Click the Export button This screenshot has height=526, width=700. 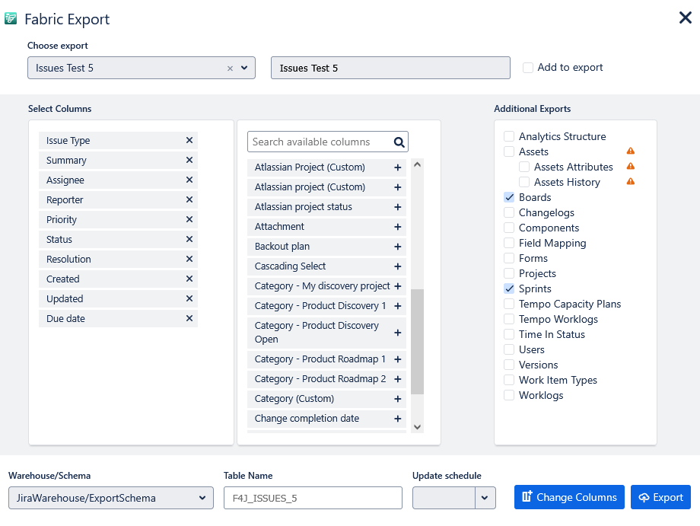pyautogui.click(x=660, y=497)
